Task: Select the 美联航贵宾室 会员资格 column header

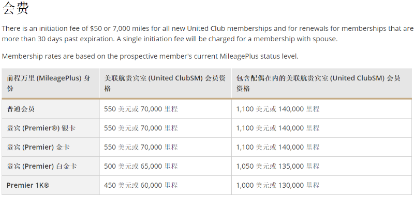Action: 166,84
